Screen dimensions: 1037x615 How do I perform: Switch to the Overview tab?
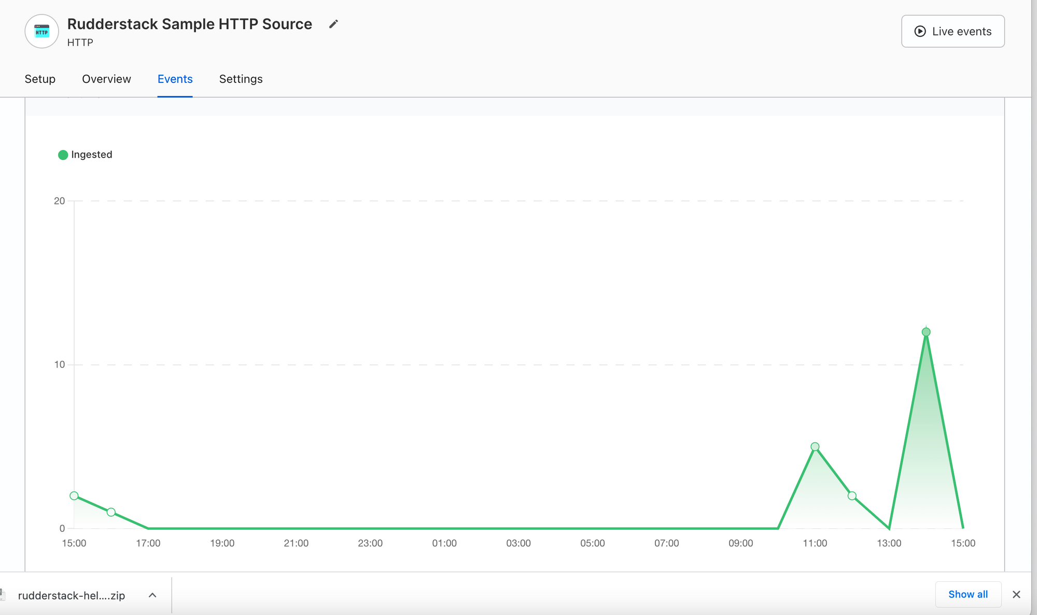coord(106,79)
